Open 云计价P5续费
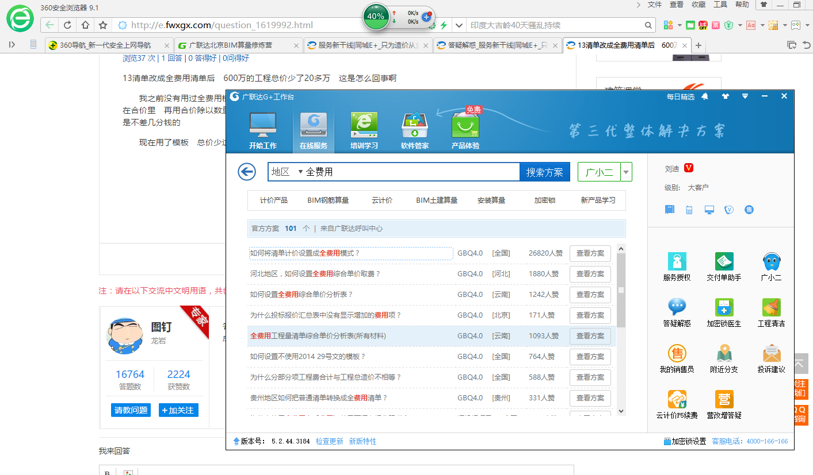The width and height of the screenshot is (813, 475). 677,405
